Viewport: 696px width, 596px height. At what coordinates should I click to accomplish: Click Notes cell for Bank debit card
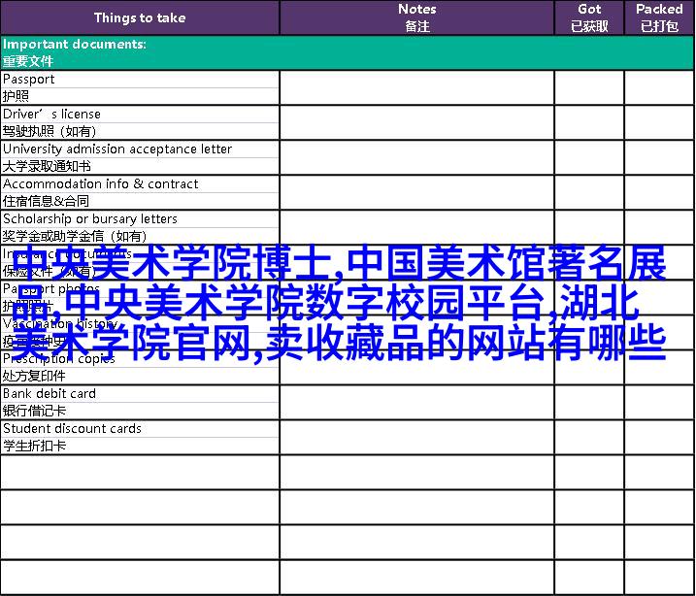click(416, 403)
